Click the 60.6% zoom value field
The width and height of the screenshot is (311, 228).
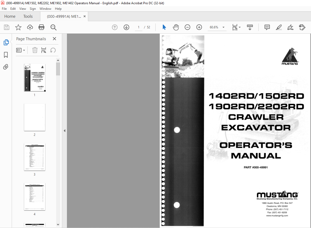214,27
